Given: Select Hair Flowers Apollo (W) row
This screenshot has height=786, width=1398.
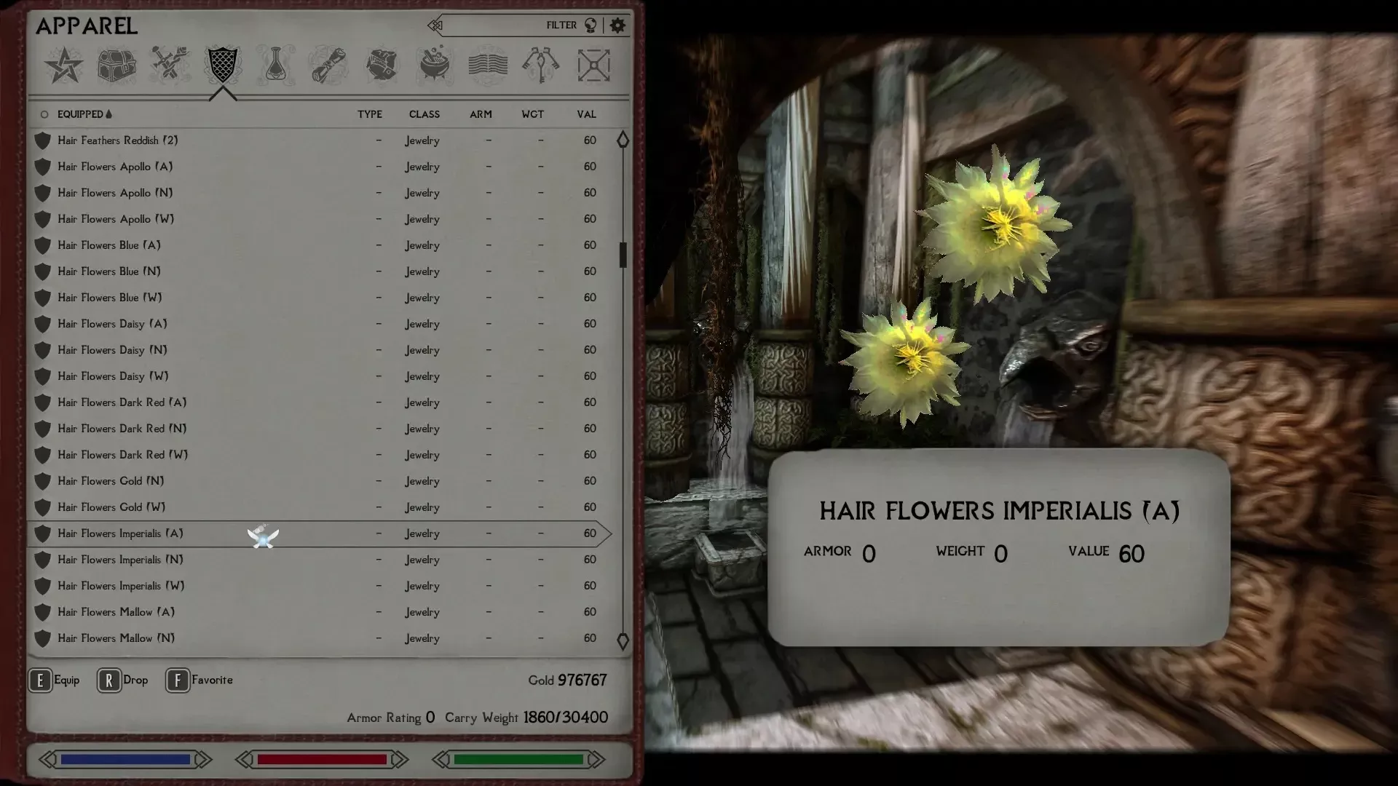Looking at the screenshot, I should click(320, 219).
